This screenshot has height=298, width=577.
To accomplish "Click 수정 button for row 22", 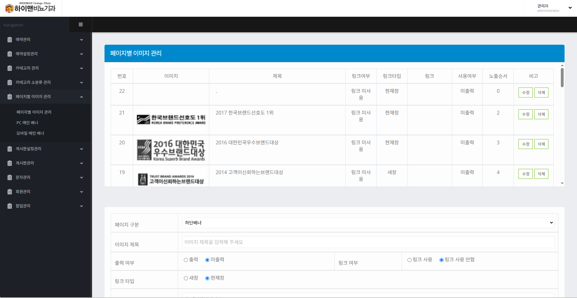I will [526, 93].
